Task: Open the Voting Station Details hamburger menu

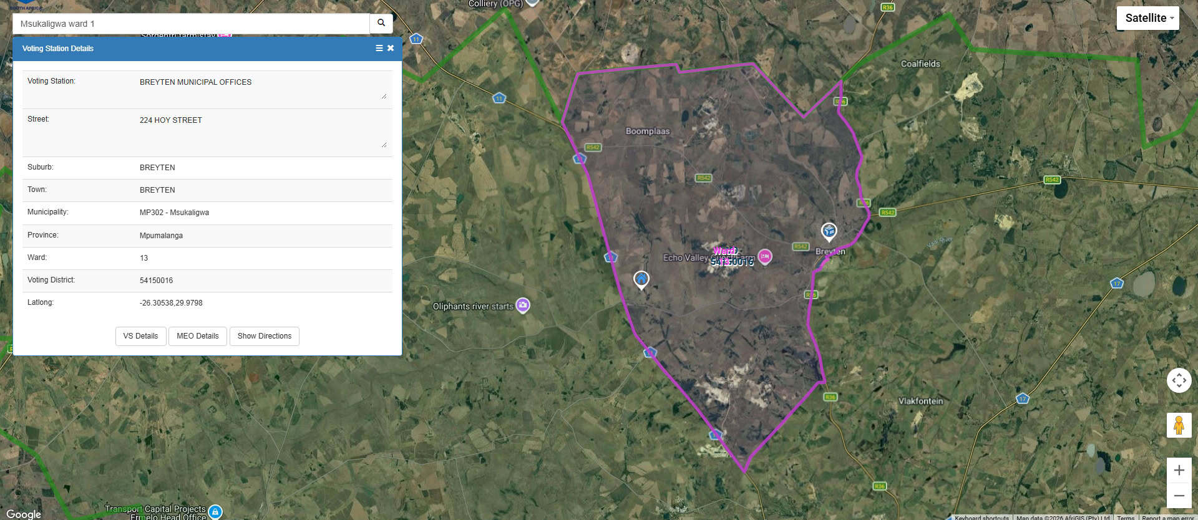Action: click(x=379, y=48)
